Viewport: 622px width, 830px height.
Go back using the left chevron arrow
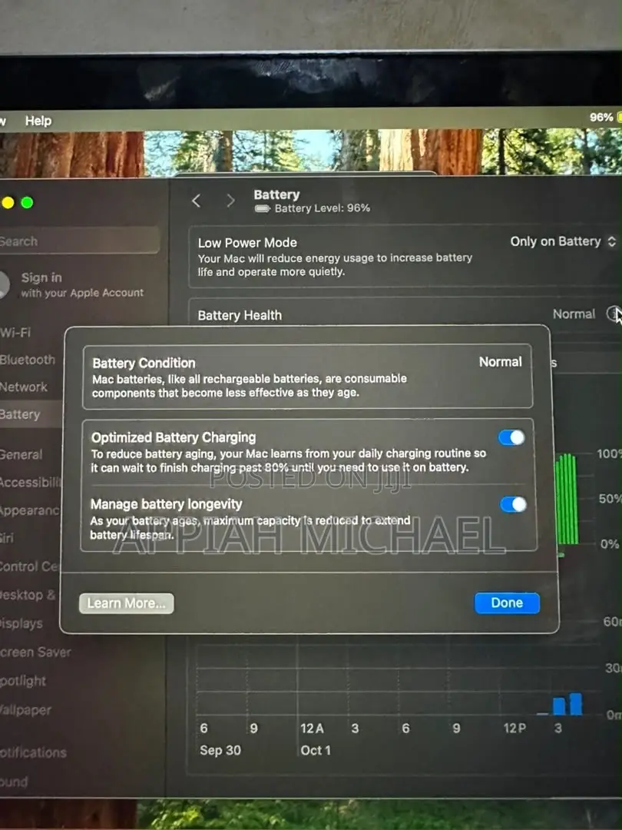(197, 201)
